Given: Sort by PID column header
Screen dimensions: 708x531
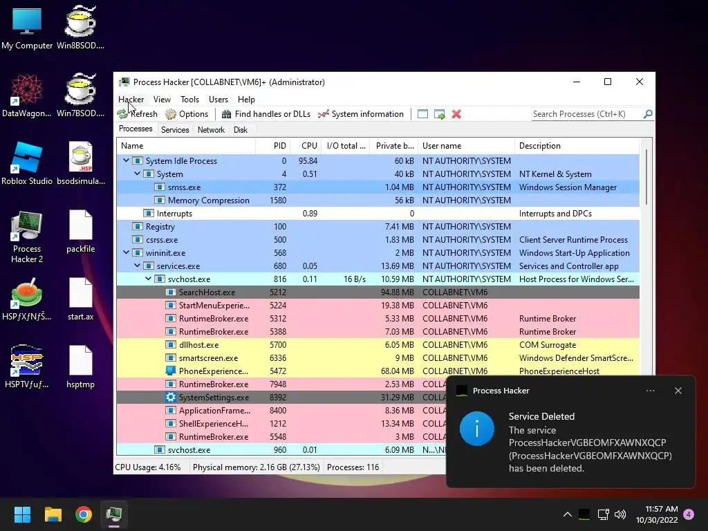Looking at the screenshot, I should (x=273, y=146).
